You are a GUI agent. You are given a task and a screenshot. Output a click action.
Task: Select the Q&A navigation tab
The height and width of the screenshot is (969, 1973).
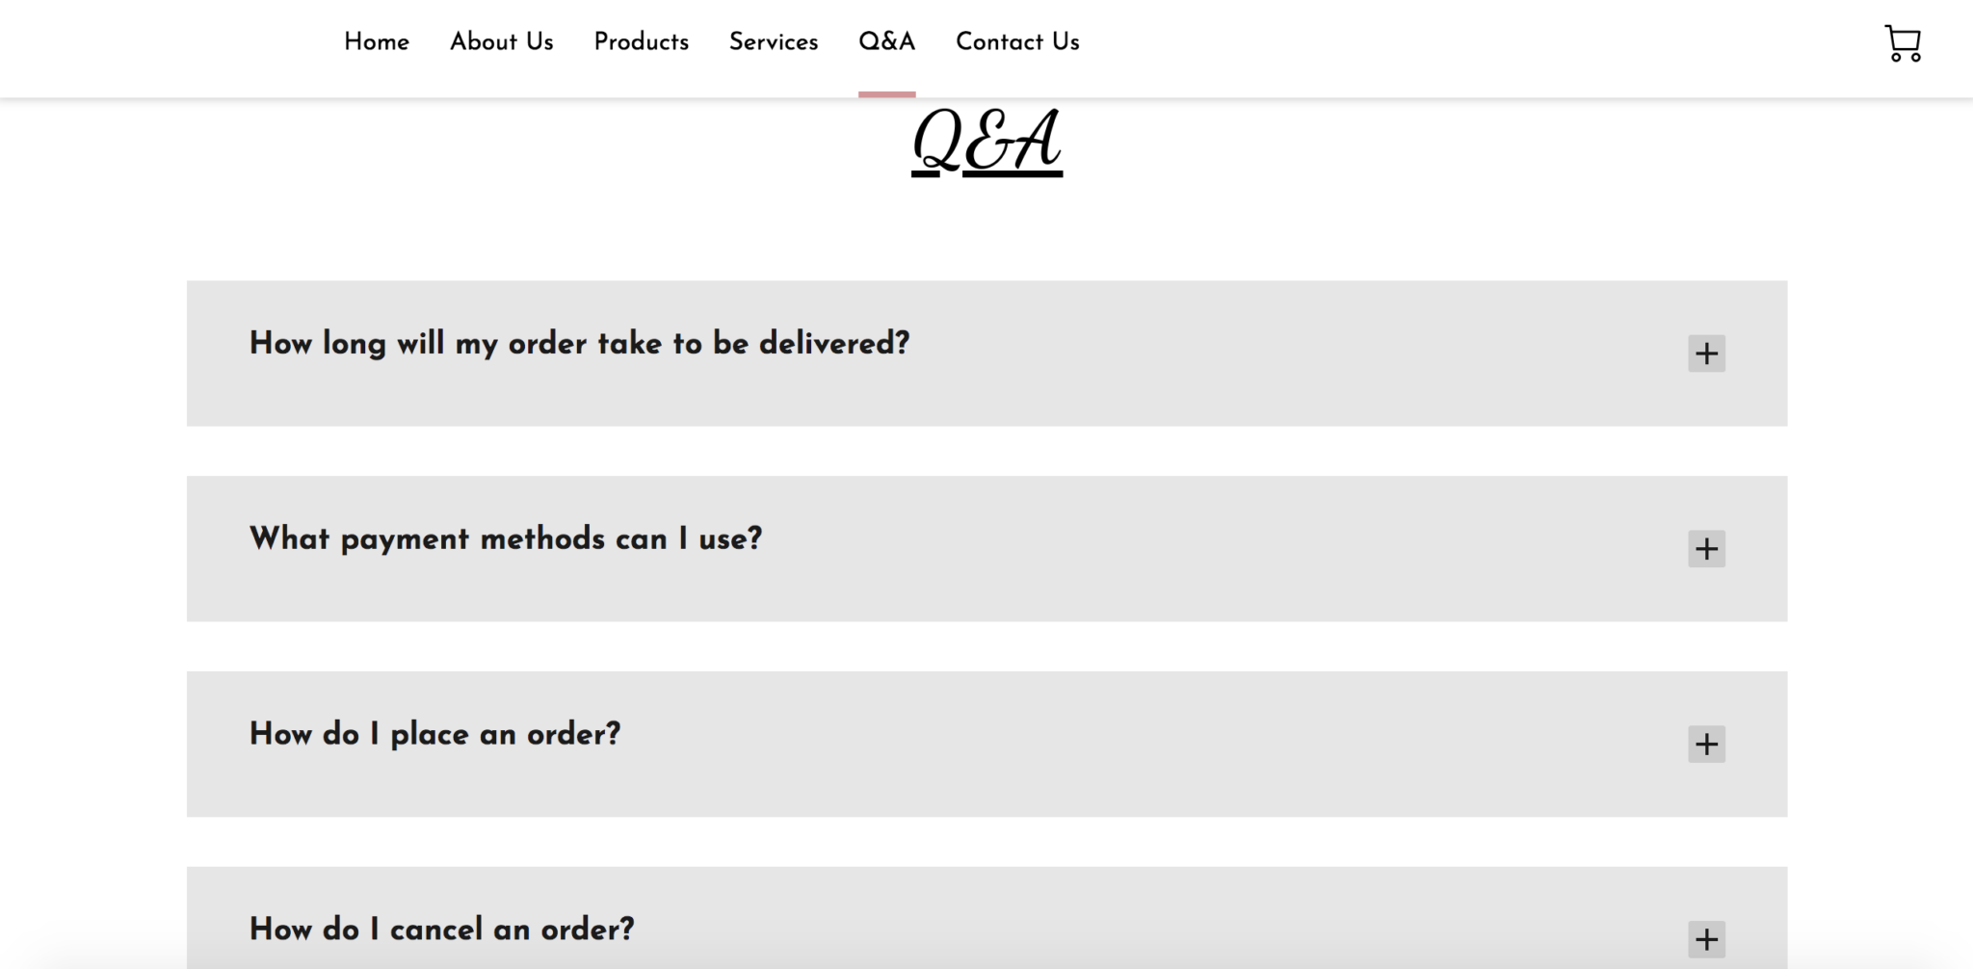pos(887,42)
